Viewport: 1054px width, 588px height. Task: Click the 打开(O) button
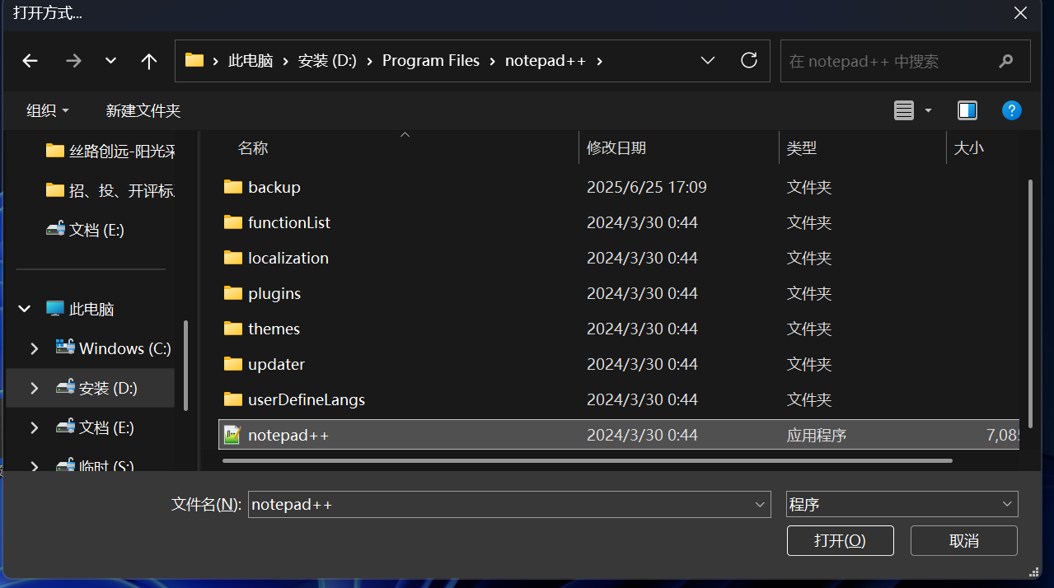pyautogui.click(x=841, y=541)
